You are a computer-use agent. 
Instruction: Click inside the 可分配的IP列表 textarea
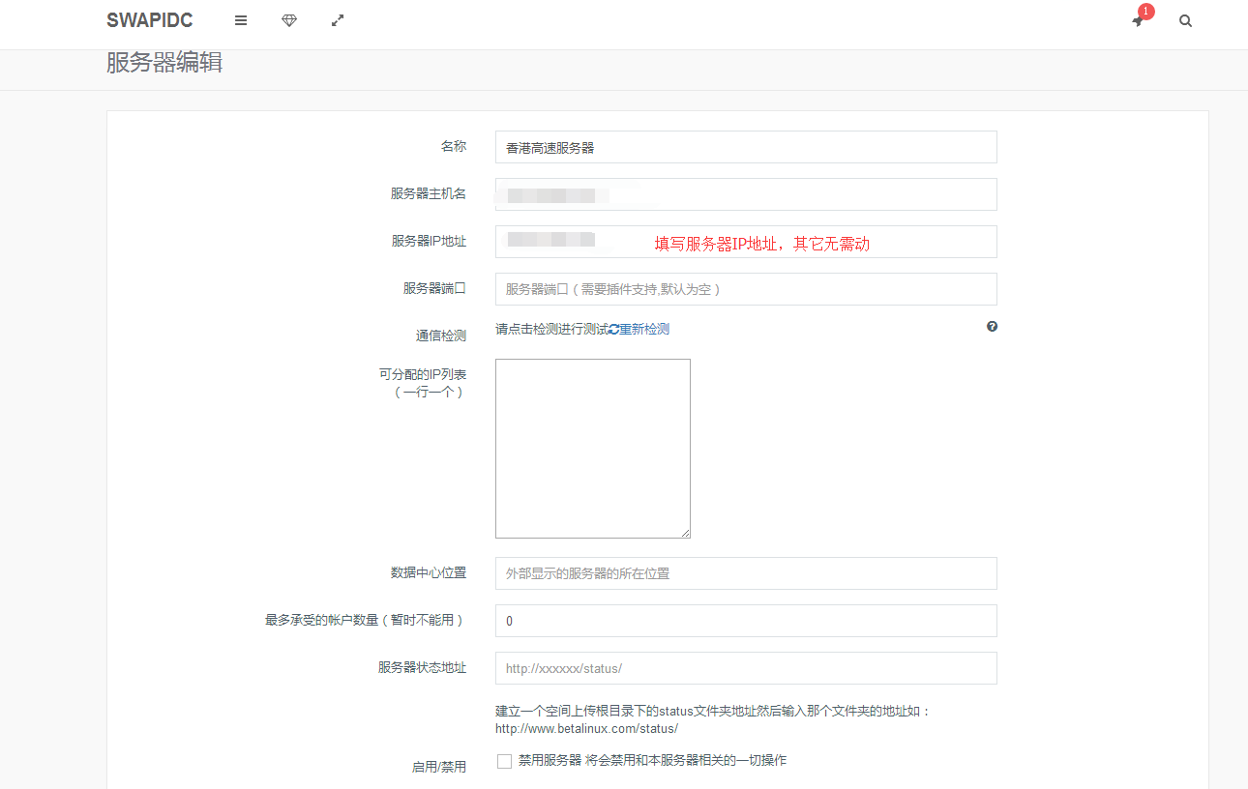point(592,448)
